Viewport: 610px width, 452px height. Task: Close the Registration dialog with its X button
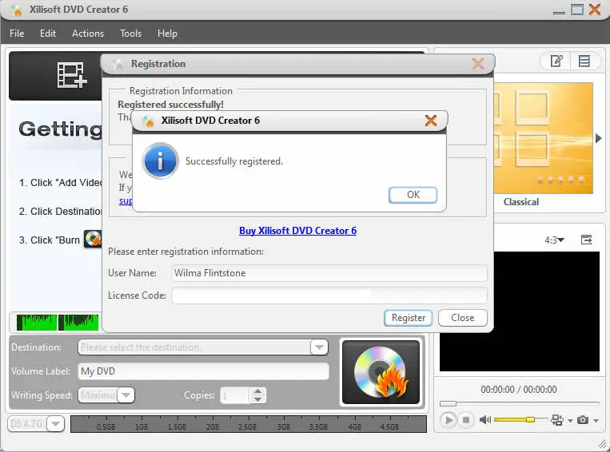point(478,64)
